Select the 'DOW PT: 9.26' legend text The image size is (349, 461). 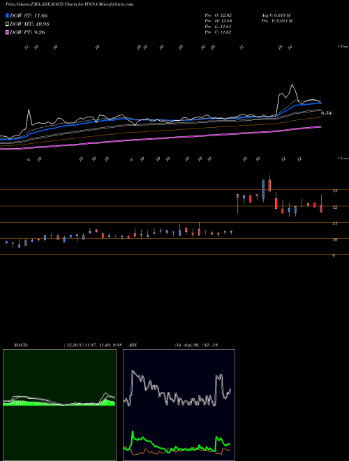(27, 33)
